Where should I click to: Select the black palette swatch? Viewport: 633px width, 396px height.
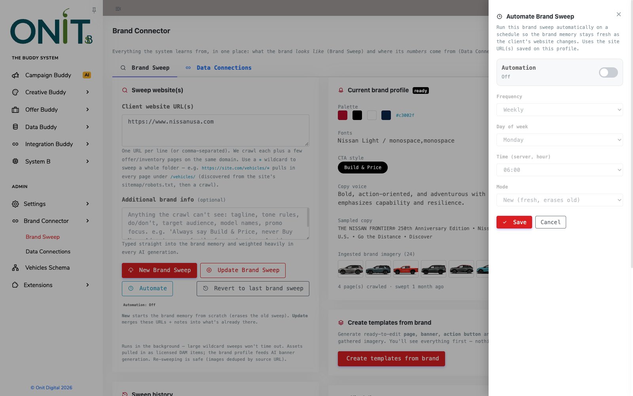pyautogui.click(x=357, y=115)
